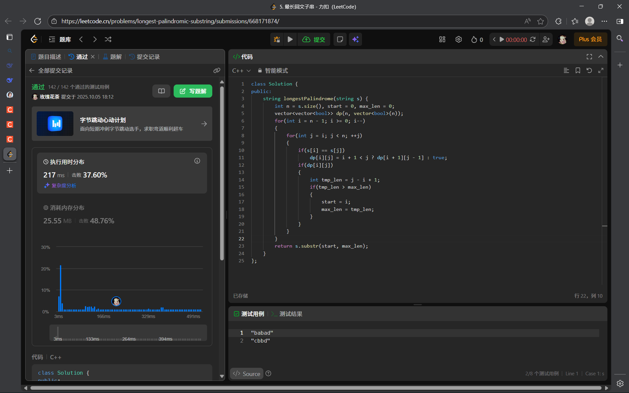The width and height of the screenshot is (629, 393).
Task: Click the debug run icon in top toolbar
Action: (277, 39)
